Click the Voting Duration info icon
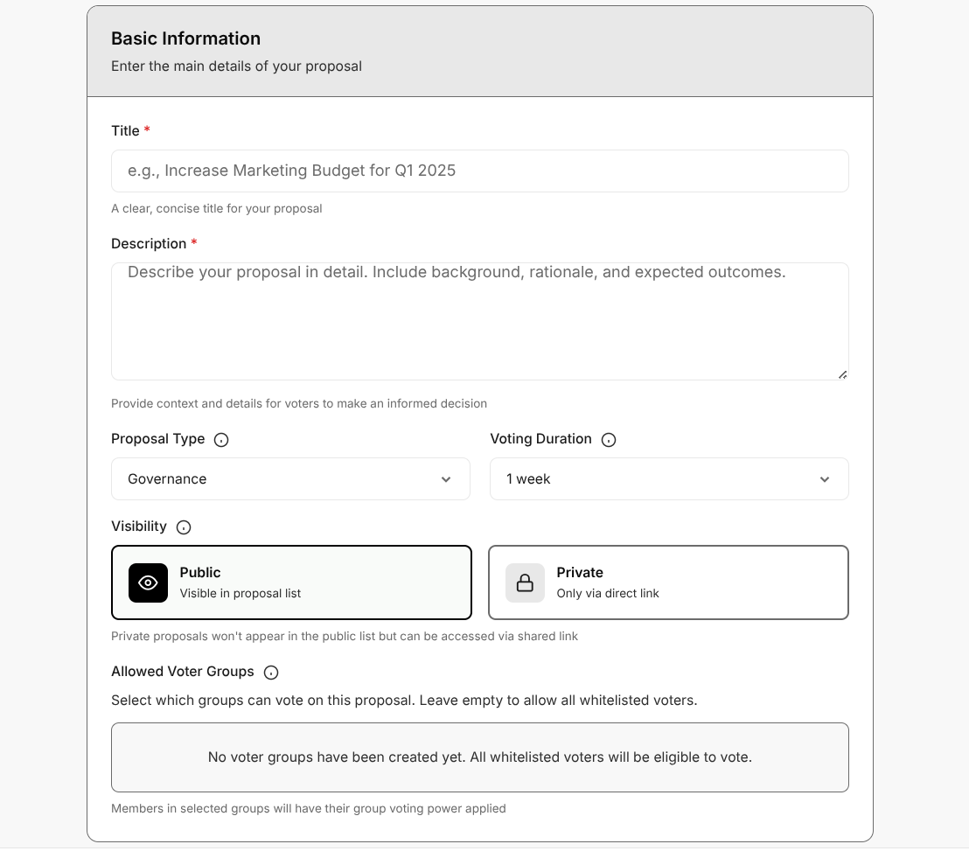Viewport: 969px width, 851px height. point(609,440)
